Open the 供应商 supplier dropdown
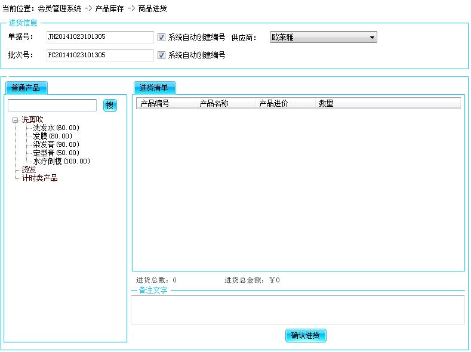This screenshot has height=352, width=471. (x=323, y=38)
